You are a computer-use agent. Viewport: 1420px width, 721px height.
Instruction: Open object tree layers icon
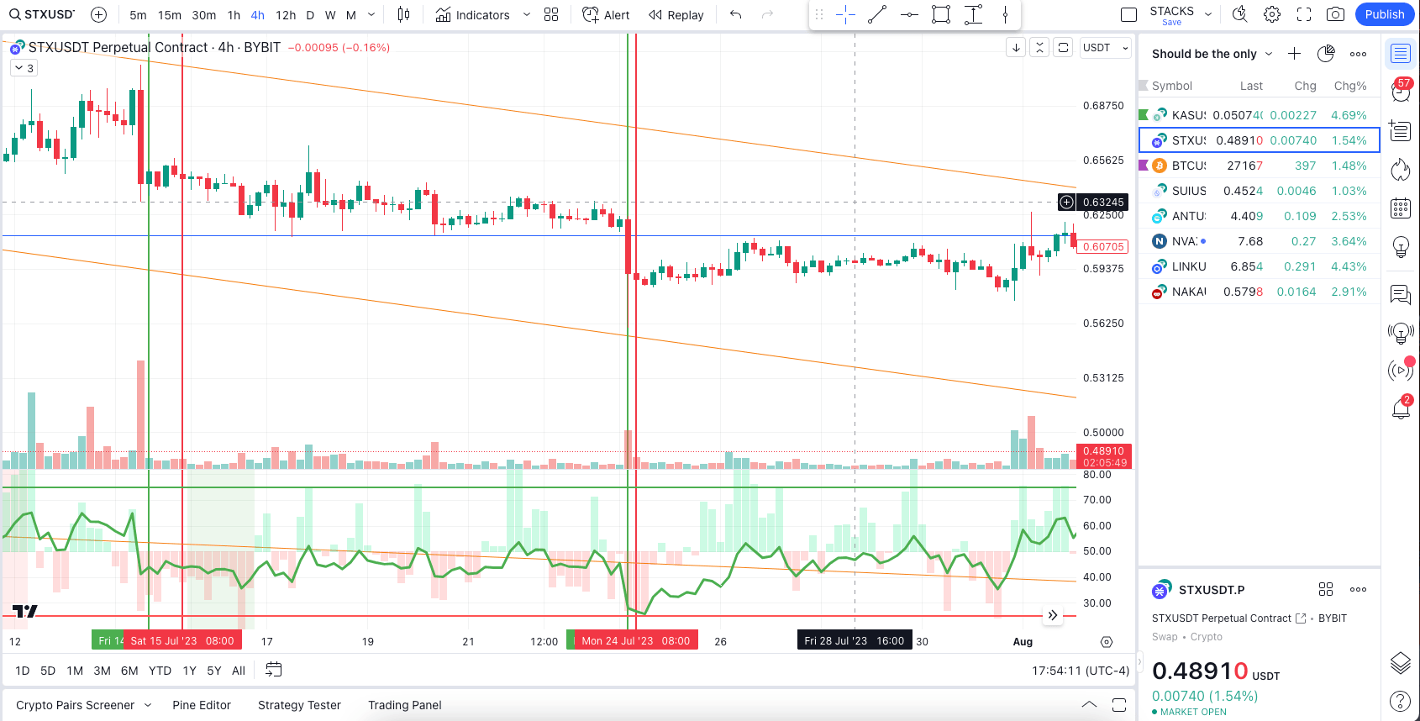click(1401, 663)
